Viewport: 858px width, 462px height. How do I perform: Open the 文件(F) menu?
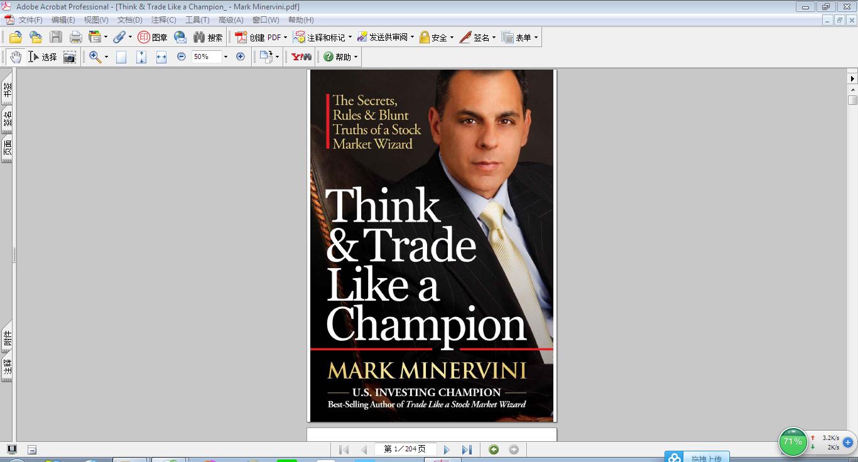click(x=30, y=20)
